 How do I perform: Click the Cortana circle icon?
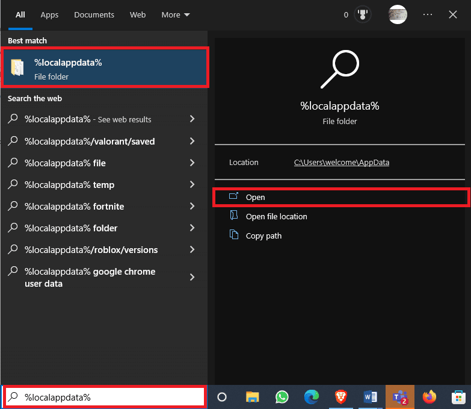point(222,397)
